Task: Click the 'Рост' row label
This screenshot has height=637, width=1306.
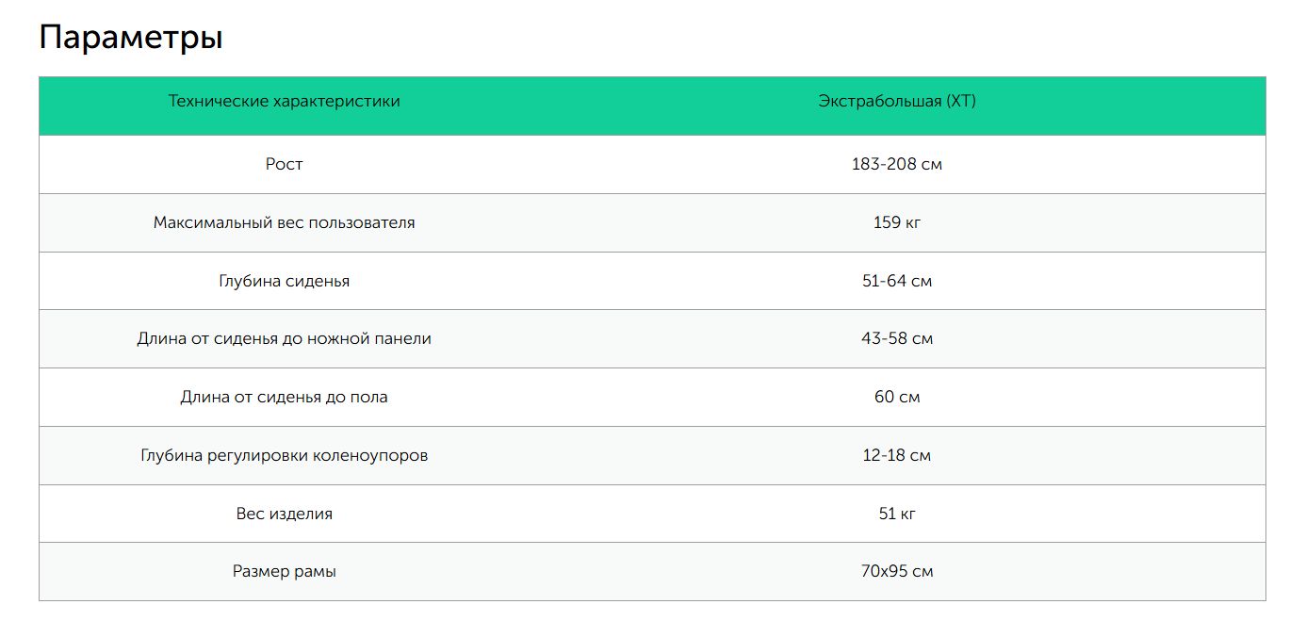Action: (284, 164)
